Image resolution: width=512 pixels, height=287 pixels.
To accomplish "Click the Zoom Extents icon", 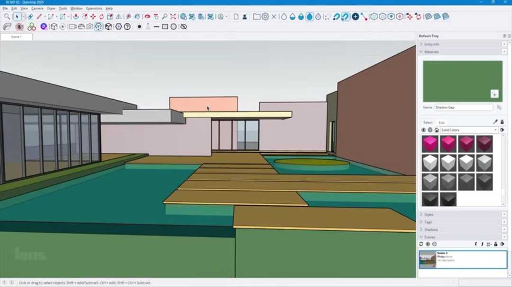I will click(x=173, y=17).
